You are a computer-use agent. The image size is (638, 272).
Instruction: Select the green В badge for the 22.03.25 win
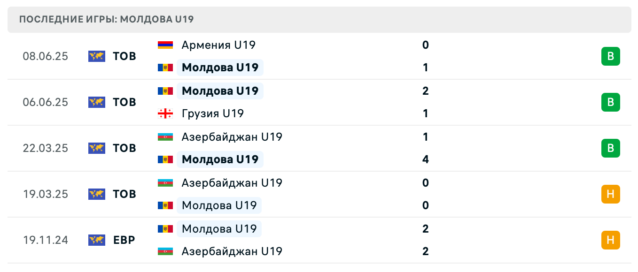611,148
